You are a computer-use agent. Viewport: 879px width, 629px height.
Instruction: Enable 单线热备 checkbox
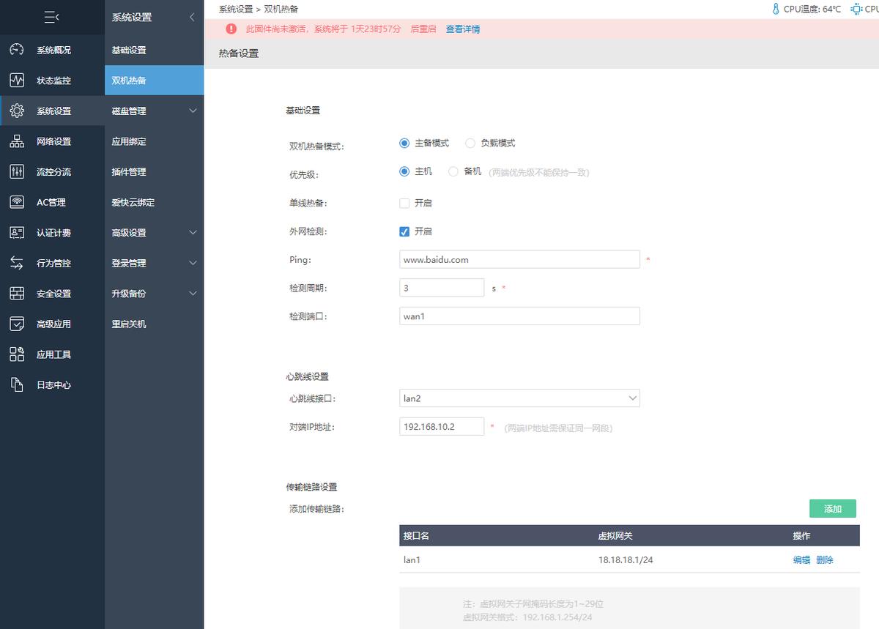pos(404,203)
